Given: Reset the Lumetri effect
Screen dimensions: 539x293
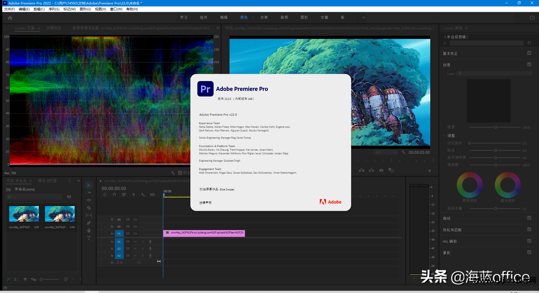Looking at the screenshot, I should coord(529,43).
